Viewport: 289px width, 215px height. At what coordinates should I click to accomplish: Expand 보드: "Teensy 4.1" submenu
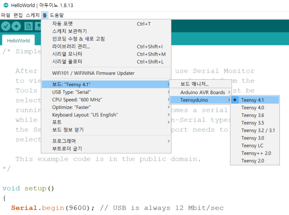106,84
